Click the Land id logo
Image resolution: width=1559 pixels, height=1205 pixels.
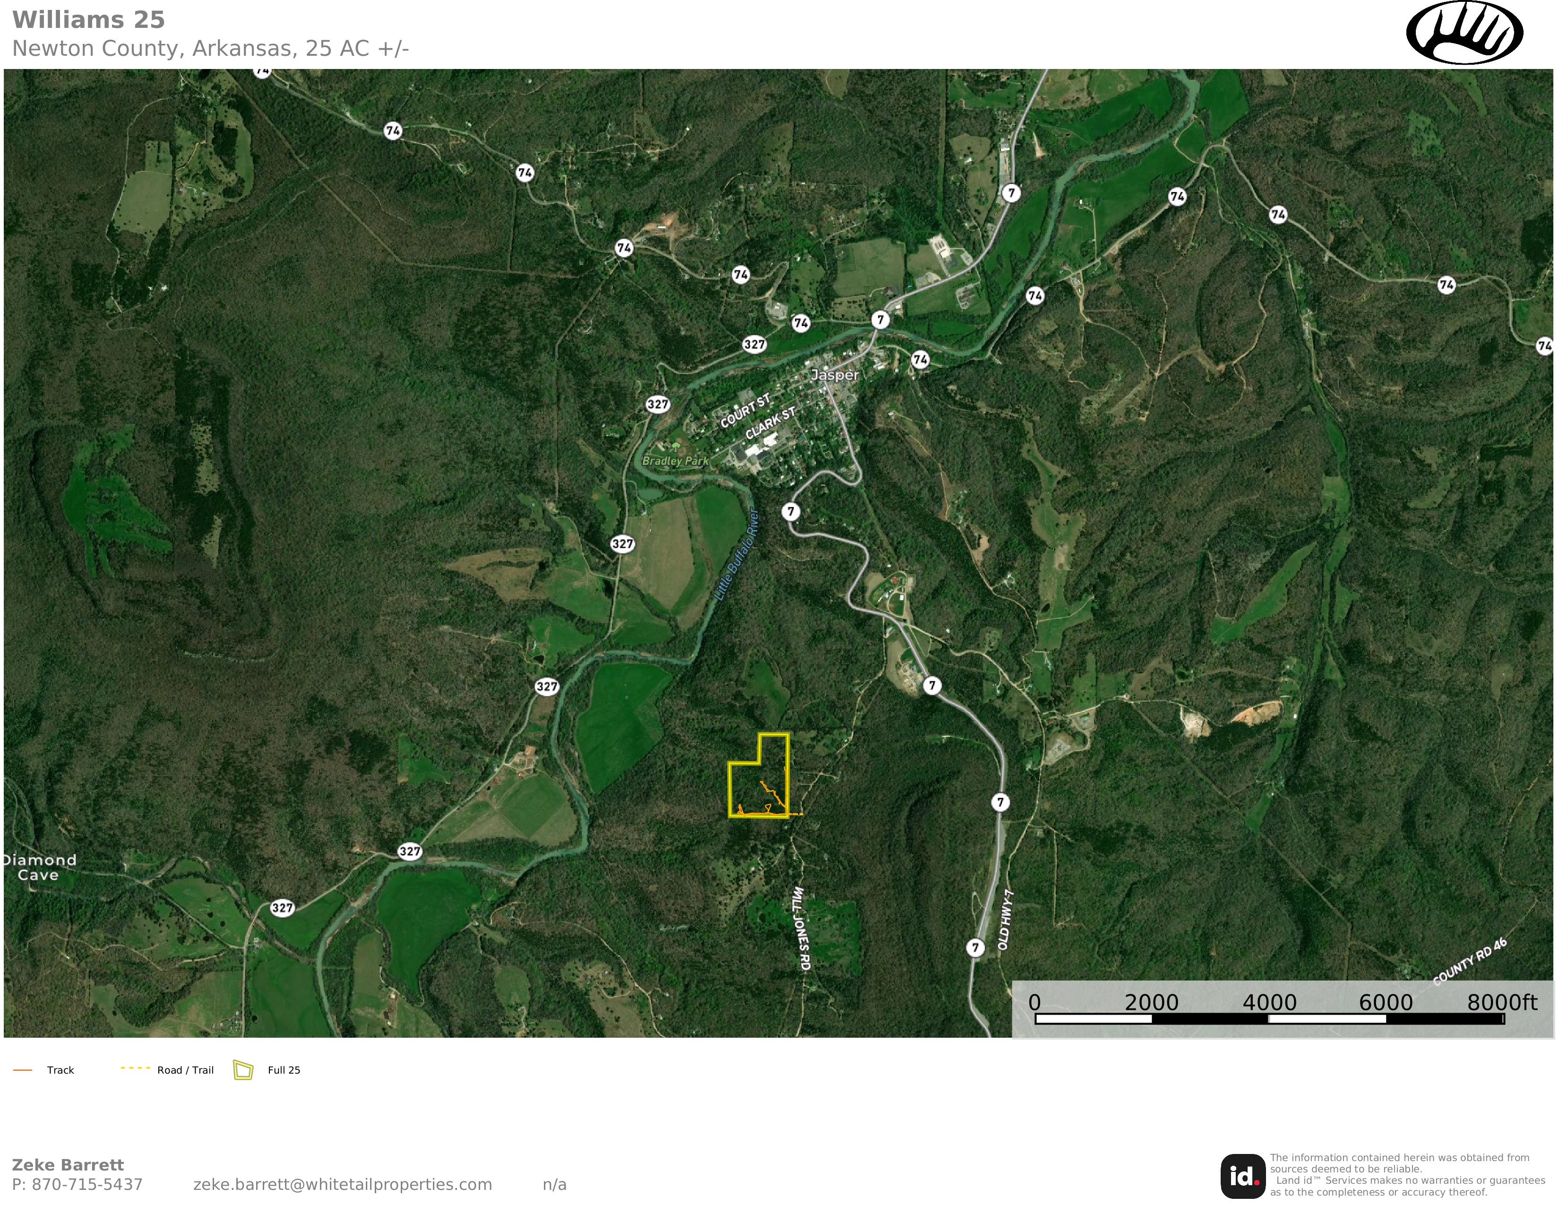point(1243,1177)
